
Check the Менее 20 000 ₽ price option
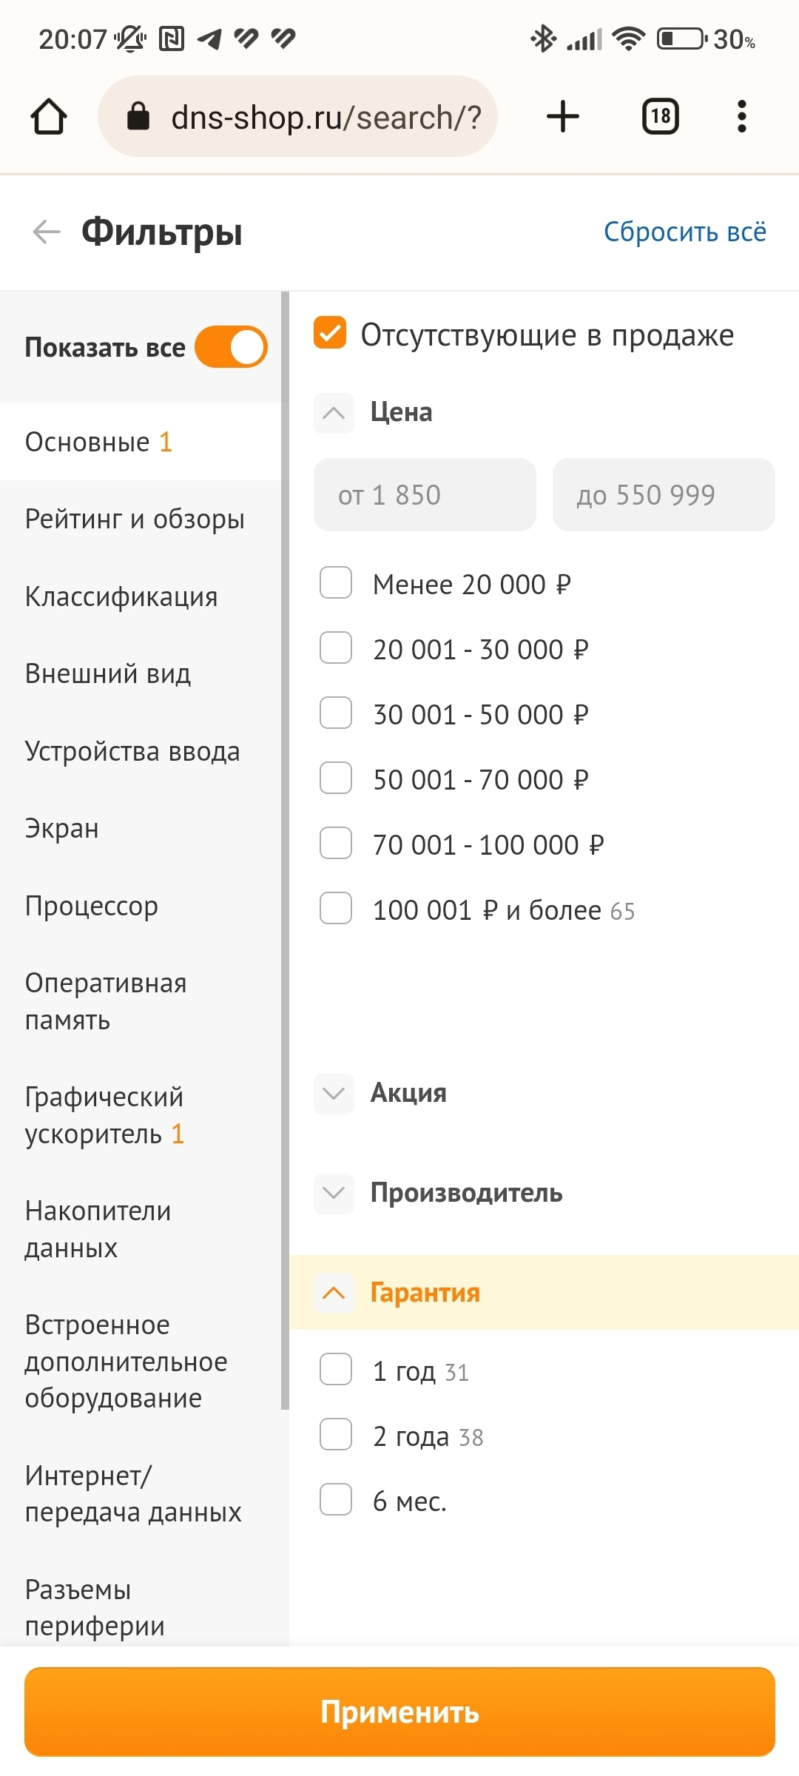coord(336,583)
